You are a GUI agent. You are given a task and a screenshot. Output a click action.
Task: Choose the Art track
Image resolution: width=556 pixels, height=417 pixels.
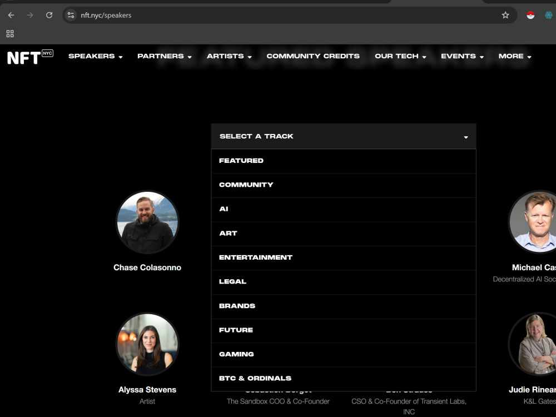(x=343, y=234)
